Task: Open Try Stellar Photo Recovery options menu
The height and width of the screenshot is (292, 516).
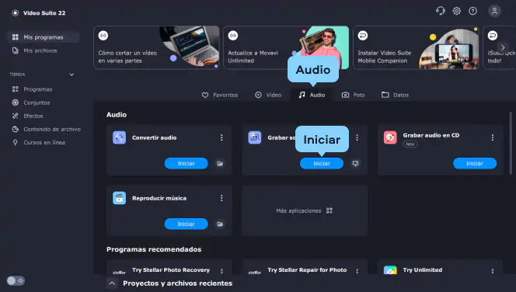Action: pyautogui.click(x=221, y=271)
